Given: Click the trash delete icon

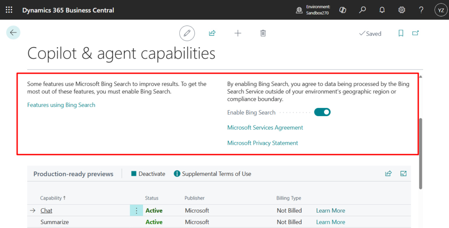Looking at the screenshot, I should [x=263, y=33].
